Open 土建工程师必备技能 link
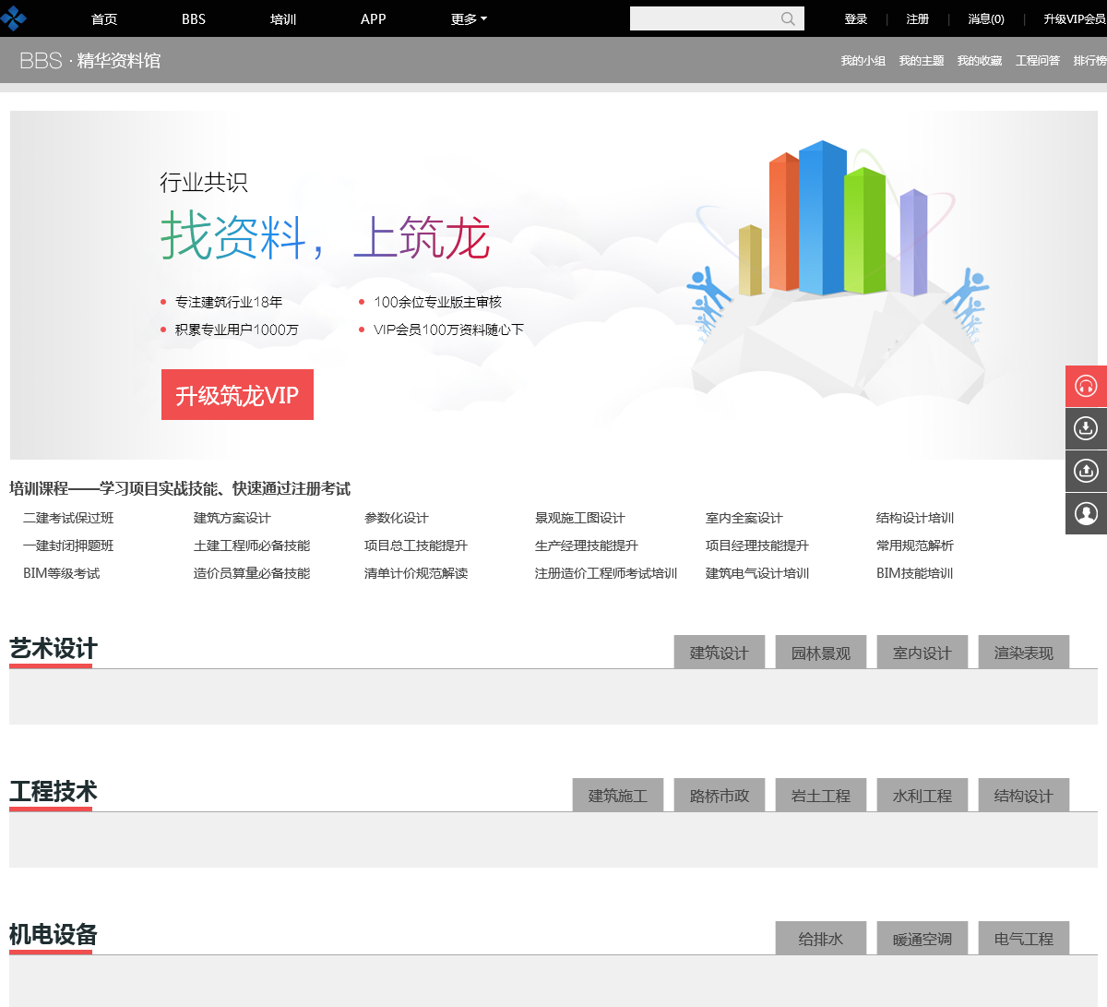 point(252,546)
